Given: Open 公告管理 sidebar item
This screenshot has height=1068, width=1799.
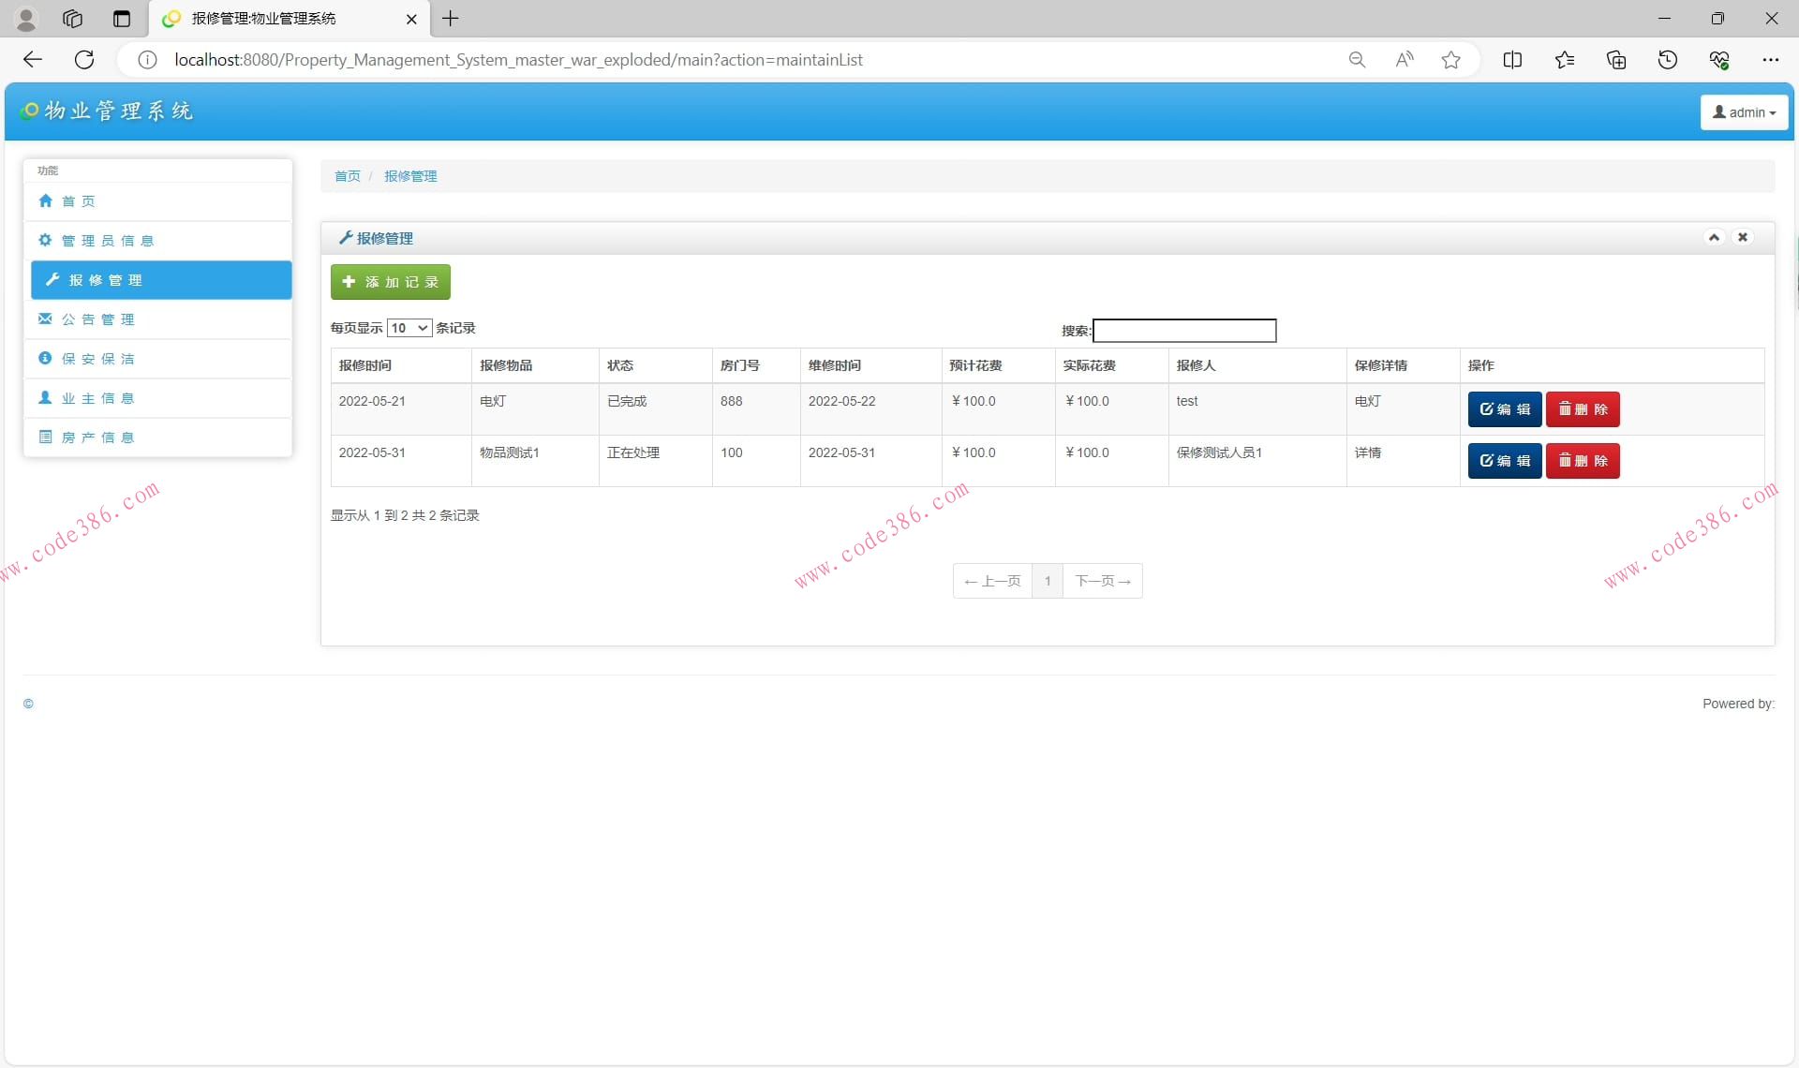Looking at the screenshot, I should click(97, 319).
